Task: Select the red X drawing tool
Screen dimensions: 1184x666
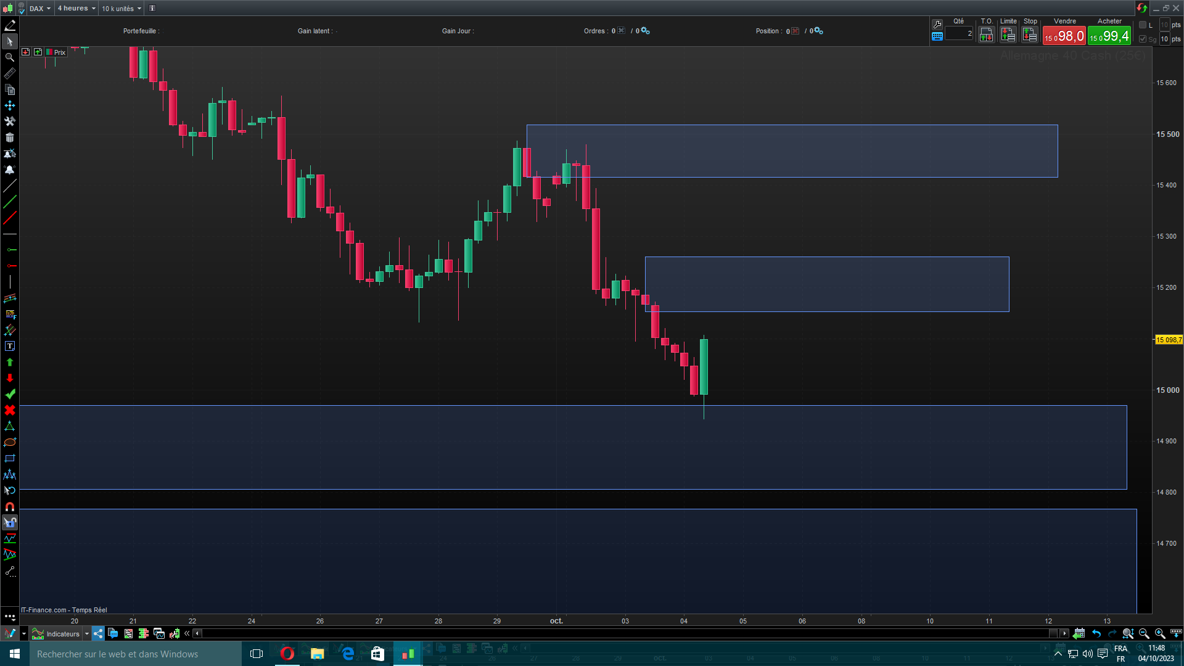Action: (x=10, y=410)
